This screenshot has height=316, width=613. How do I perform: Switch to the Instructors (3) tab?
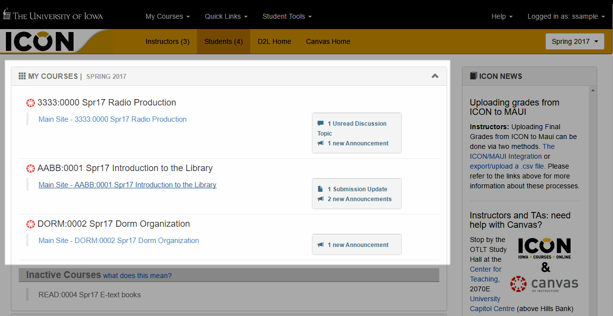pyautogui.click(x=167, y=41)
